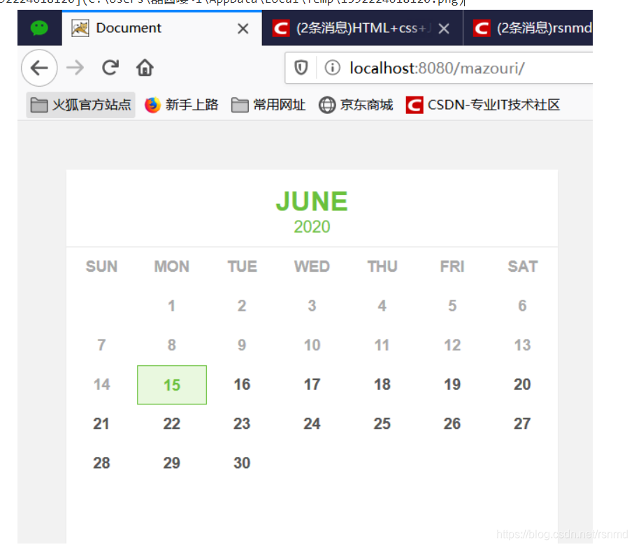Viewport: 634px width, 547px height.
Task: Click the forward navigation arrow
Action: coord(75,68)
